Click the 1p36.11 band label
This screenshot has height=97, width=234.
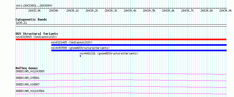pyautogui.click(x=21, y=23)
